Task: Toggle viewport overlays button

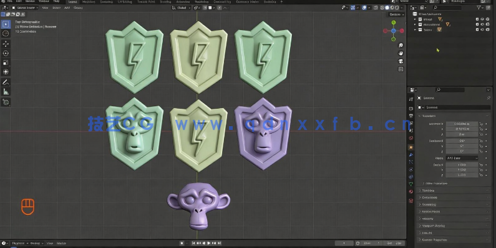Action: click(x=364, y=7)
